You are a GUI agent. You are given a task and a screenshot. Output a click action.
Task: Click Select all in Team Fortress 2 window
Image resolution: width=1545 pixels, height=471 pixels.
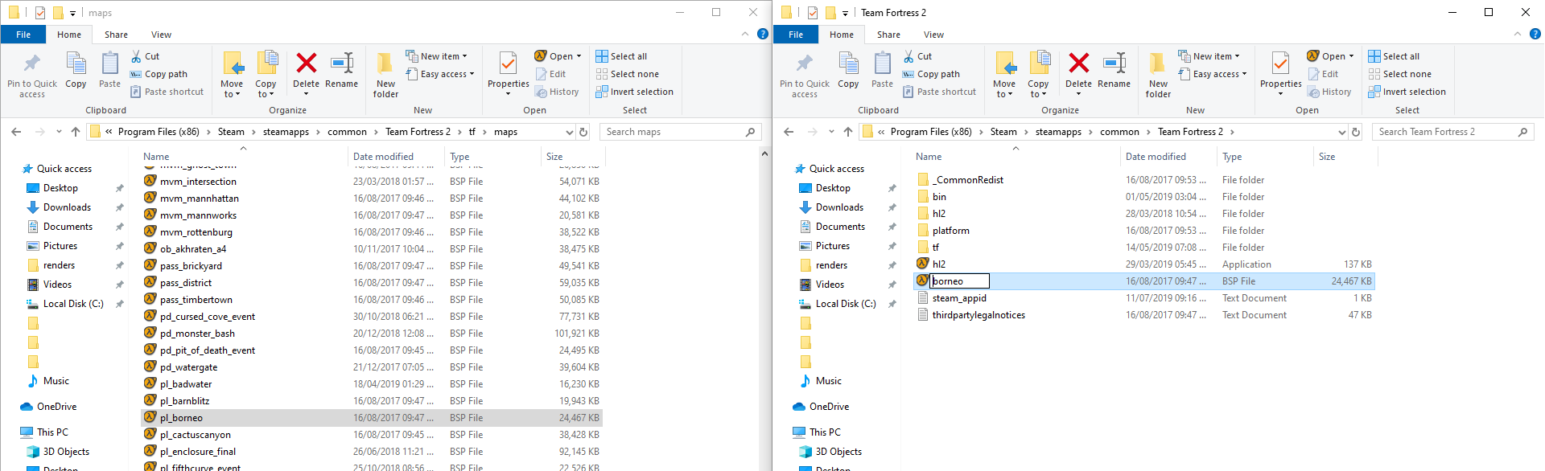[1394, 56]
